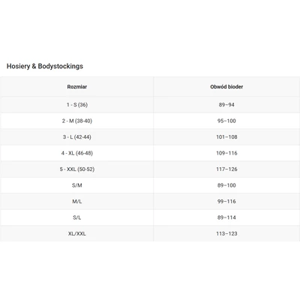Click the 1 - S (36) size cell

(77, 105)
